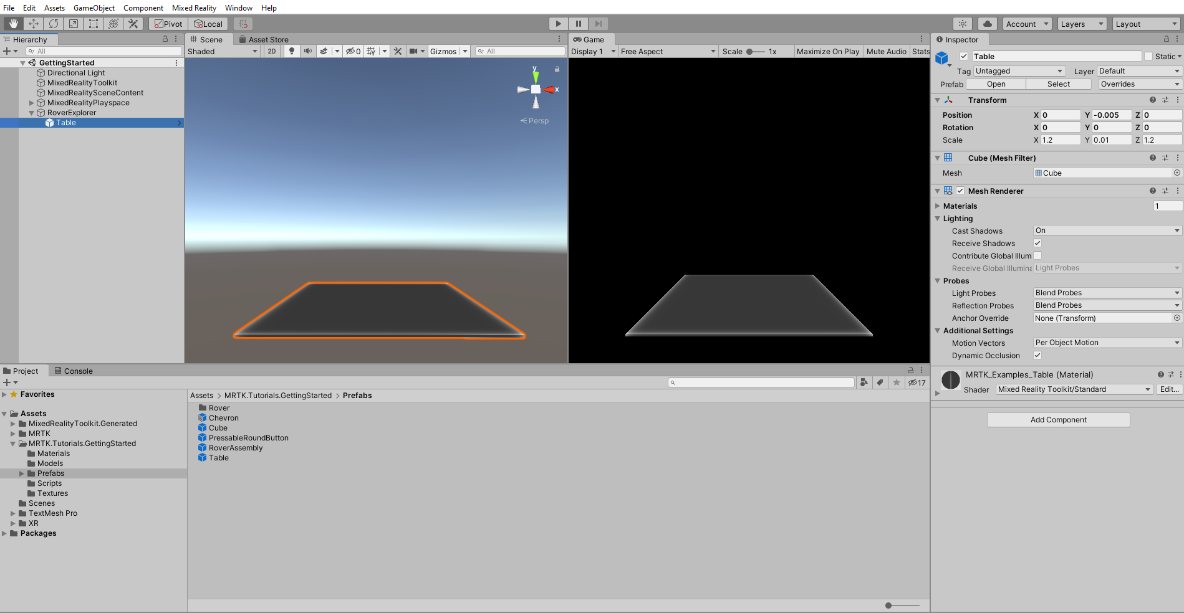This screenshot has width=1184, height=613.
Task: Toggle scene lighting bulb icon
Action: pyautogui.click(x=292, y=51)
